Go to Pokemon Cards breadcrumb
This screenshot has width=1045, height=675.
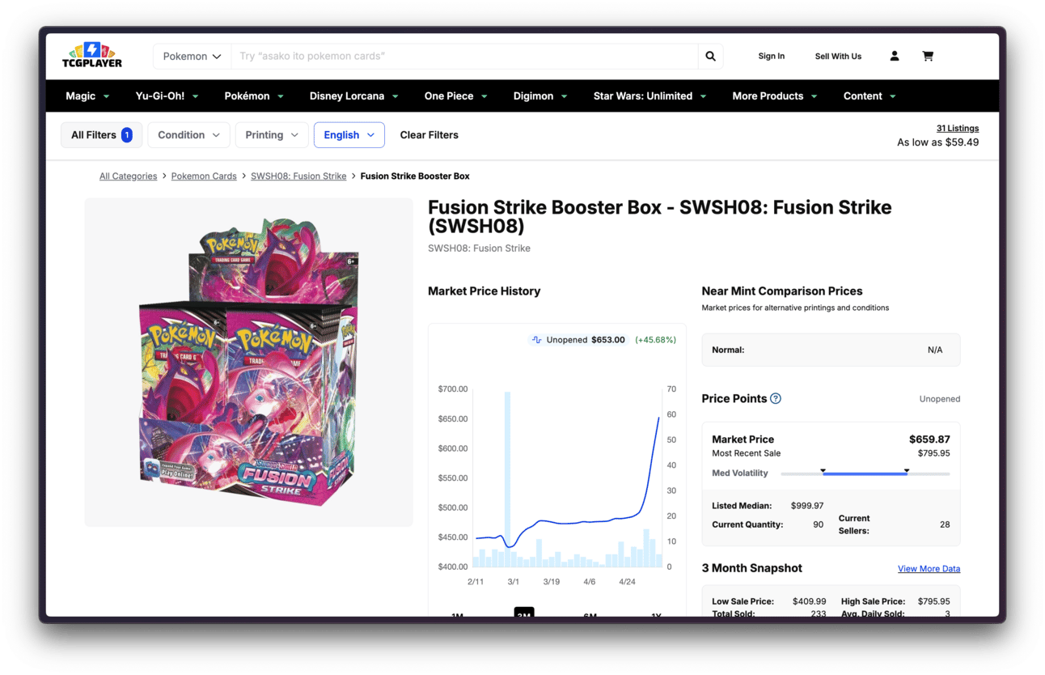204,176
